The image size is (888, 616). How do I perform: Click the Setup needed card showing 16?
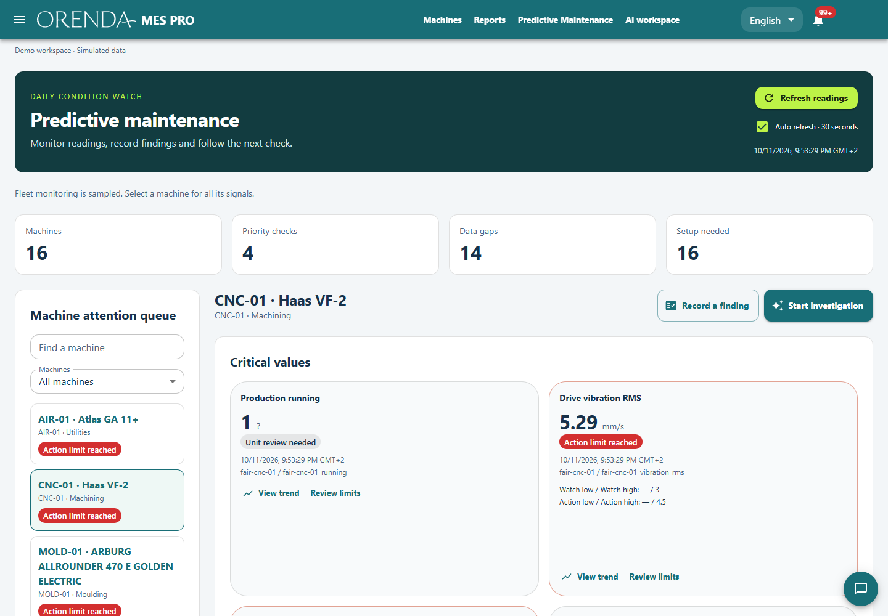pyautogui.click(x=770, y=245)
